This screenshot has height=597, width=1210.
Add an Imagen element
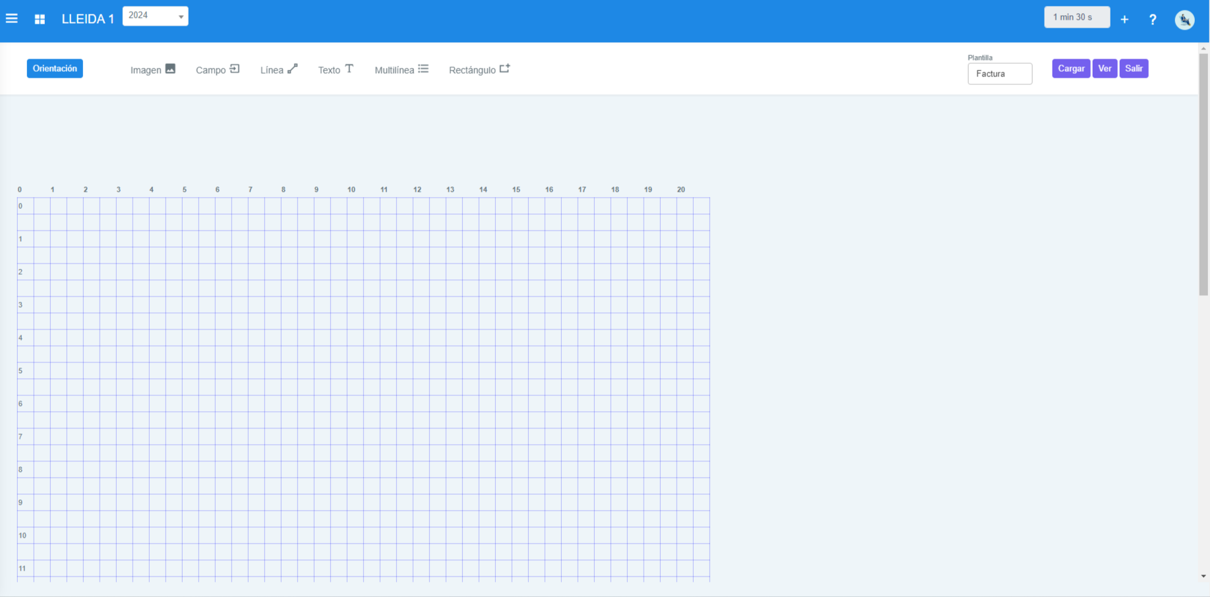(152, 69)
